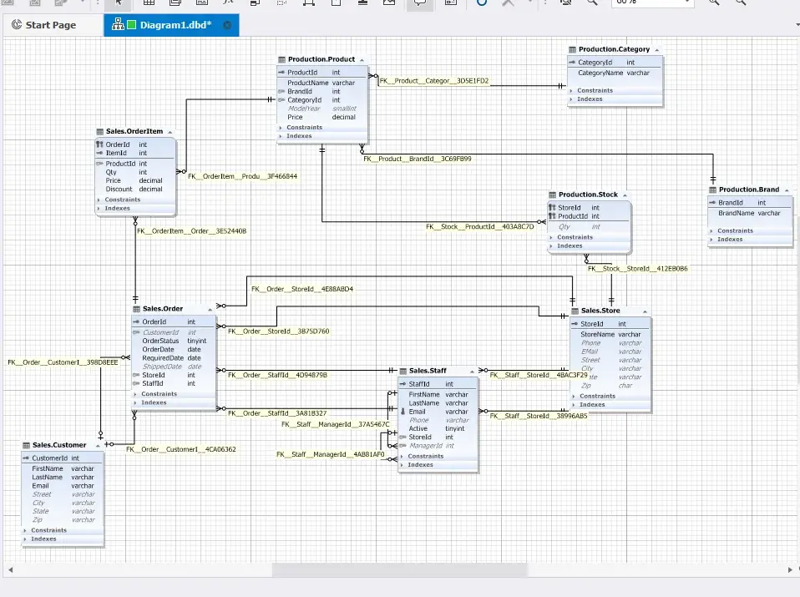Select the pointer arrow tool in toolbar
800x597 pixels.
click(118, 3)
